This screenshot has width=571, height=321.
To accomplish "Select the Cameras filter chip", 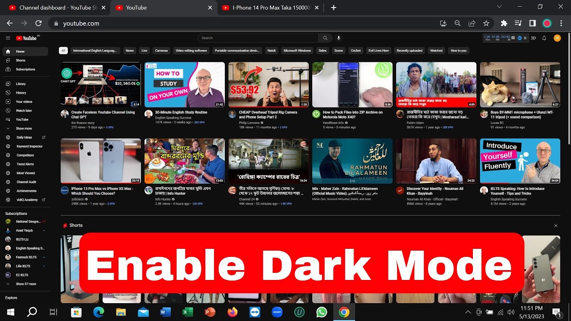I will point(161,50).
